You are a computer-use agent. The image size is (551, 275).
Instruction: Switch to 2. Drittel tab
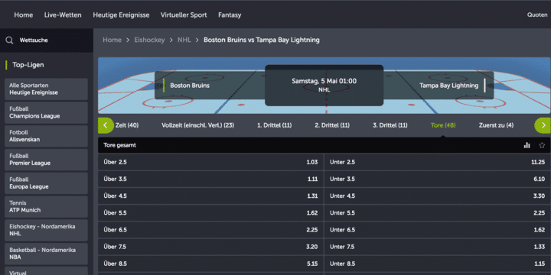coord(332,125)
